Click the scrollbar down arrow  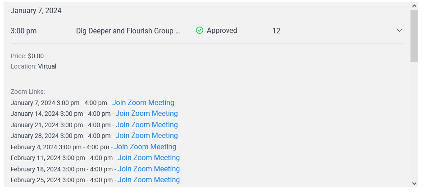point(414,184)
